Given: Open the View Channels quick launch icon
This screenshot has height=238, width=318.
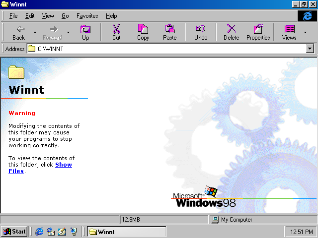Looking at the screenshot, I should [x=74, y=232].
